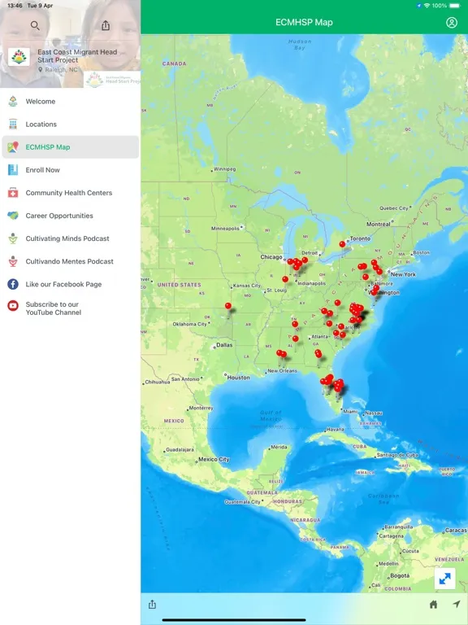
Task: Click the Locations building icon
Action: (x=13, y=124)
